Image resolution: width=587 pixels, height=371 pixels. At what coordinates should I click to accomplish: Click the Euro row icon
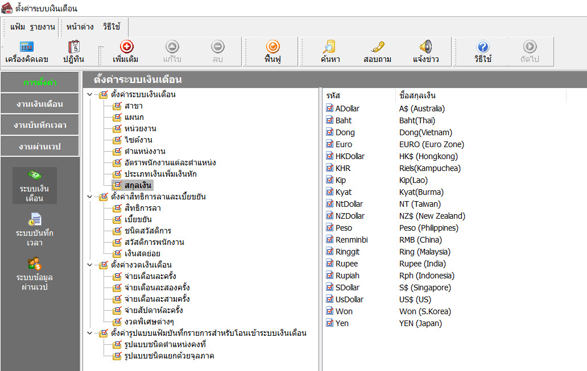pyautogui.click(x=329, y=144)
